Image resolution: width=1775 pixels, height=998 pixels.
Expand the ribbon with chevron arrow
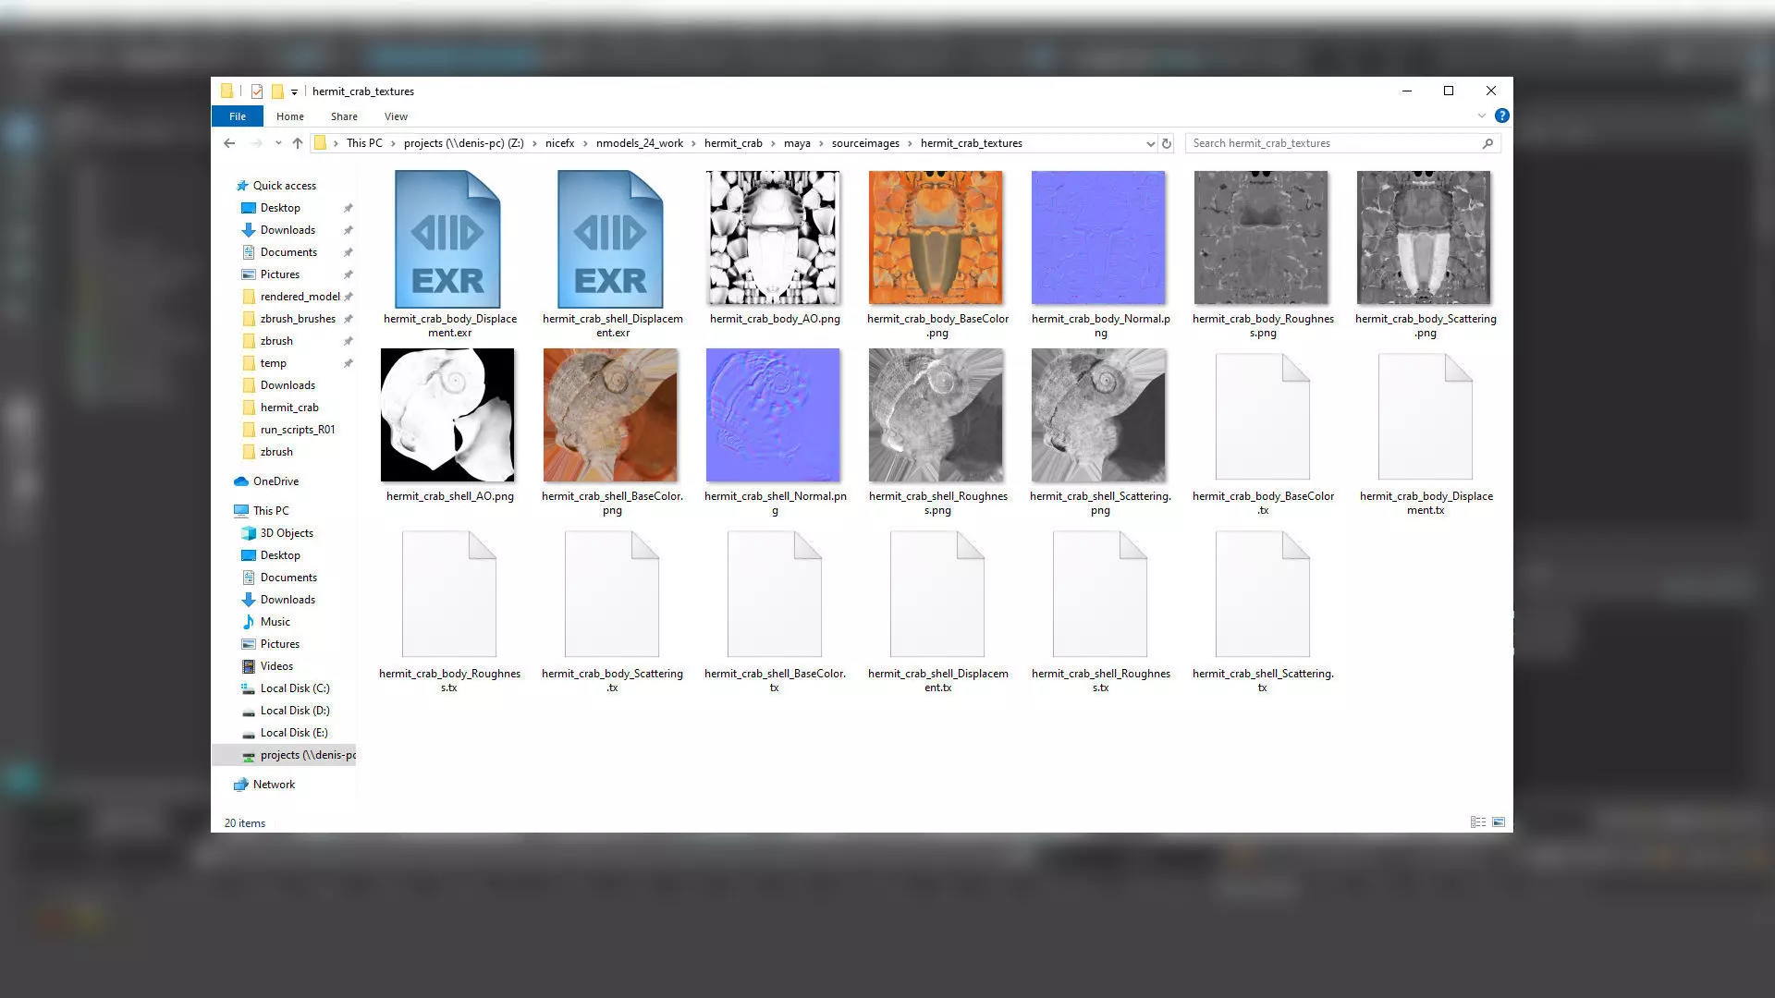click(1482, 116)
